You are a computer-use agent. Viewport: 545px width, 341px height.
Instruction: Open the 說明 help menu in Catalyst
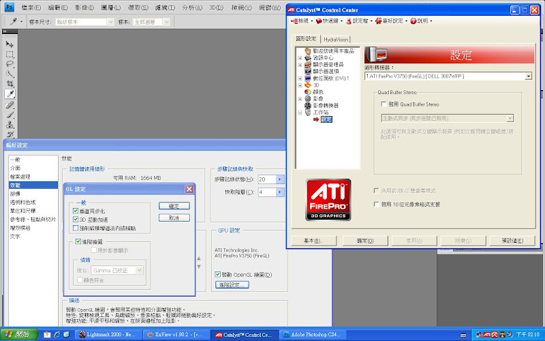click(421, 21)
